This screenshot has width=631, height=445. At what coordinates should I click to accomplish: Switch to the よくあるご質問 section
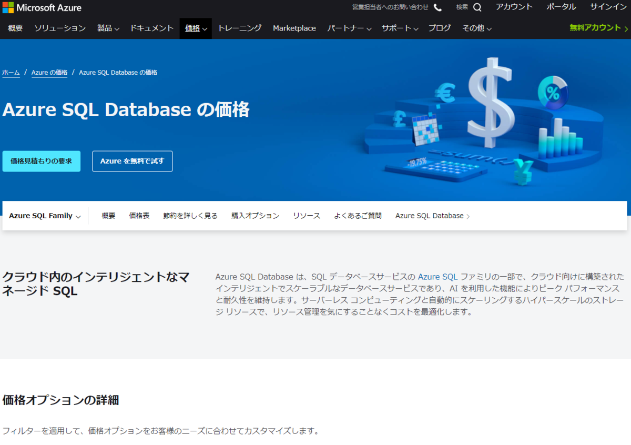tap(358, 216)
